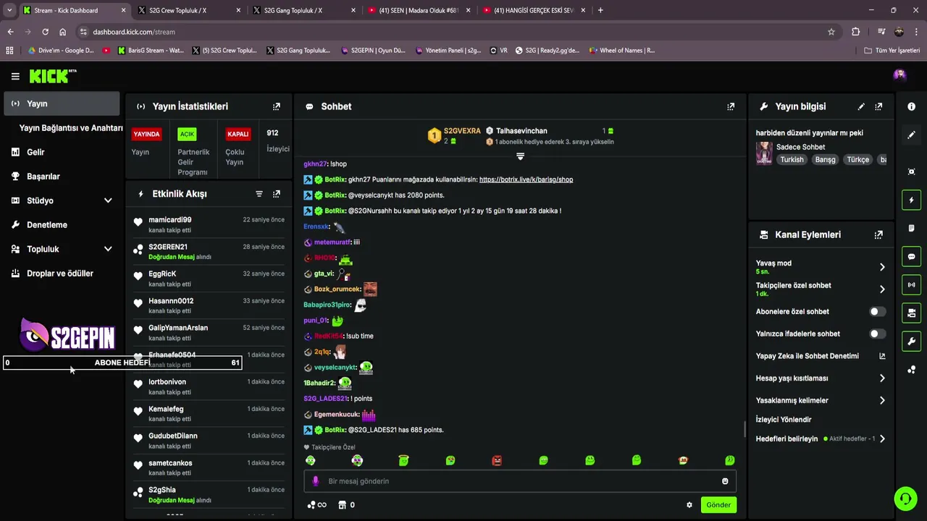Insert the red angry face emote
The width and height of the screenshot is (927, 521).
[497, 460]
